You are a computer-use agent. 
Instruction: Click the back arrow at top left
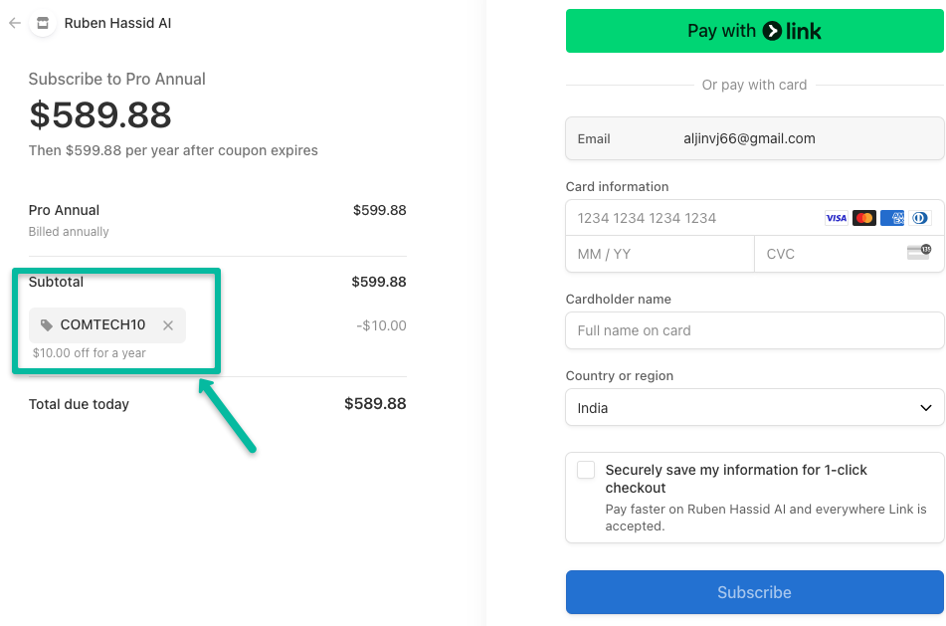click(15, 23)
